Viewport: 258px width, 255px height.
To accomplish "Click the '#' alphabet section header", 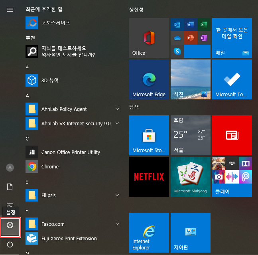I will pyautogui.click(x=27, y=67).
